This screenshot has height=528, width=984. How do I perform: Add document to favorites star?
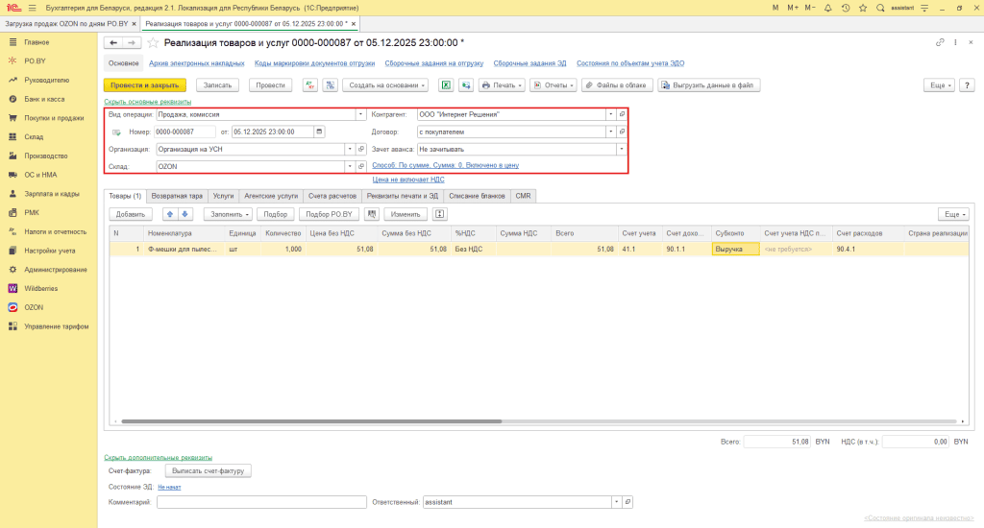coord(153,42)
